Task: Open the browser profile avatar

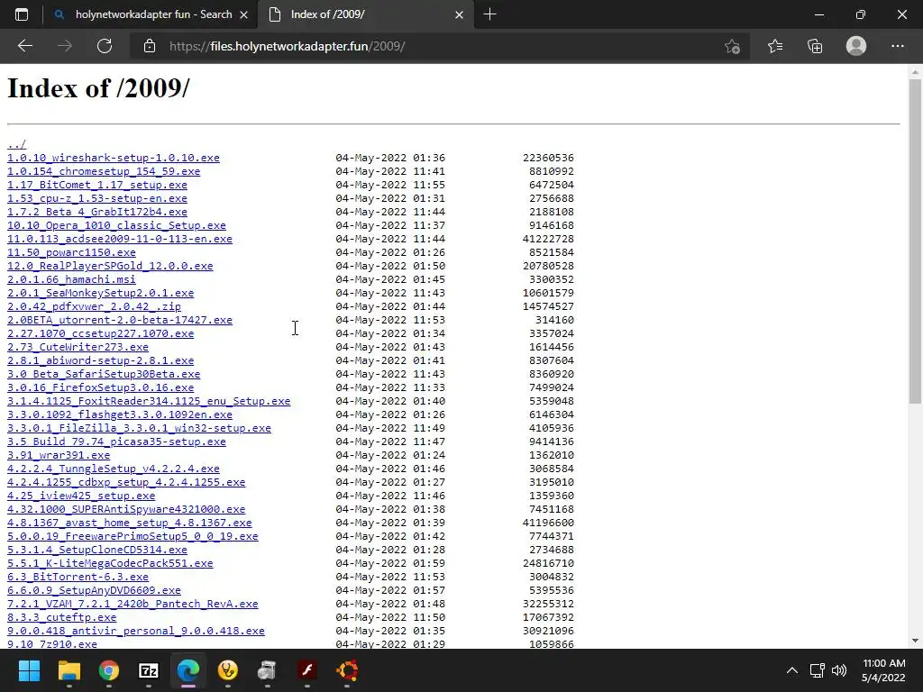Action: pos(856,46)
